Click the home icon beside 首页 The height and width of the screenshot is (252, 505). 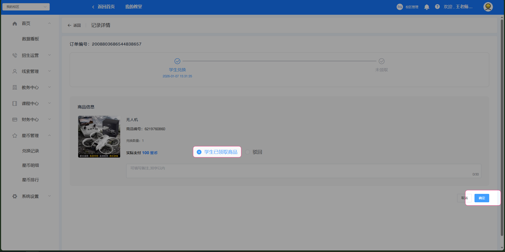click(15, 24)
